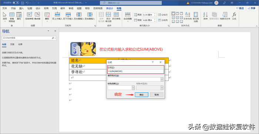
Task: Open the document title dropdown arrow
Action: [86, 3]
